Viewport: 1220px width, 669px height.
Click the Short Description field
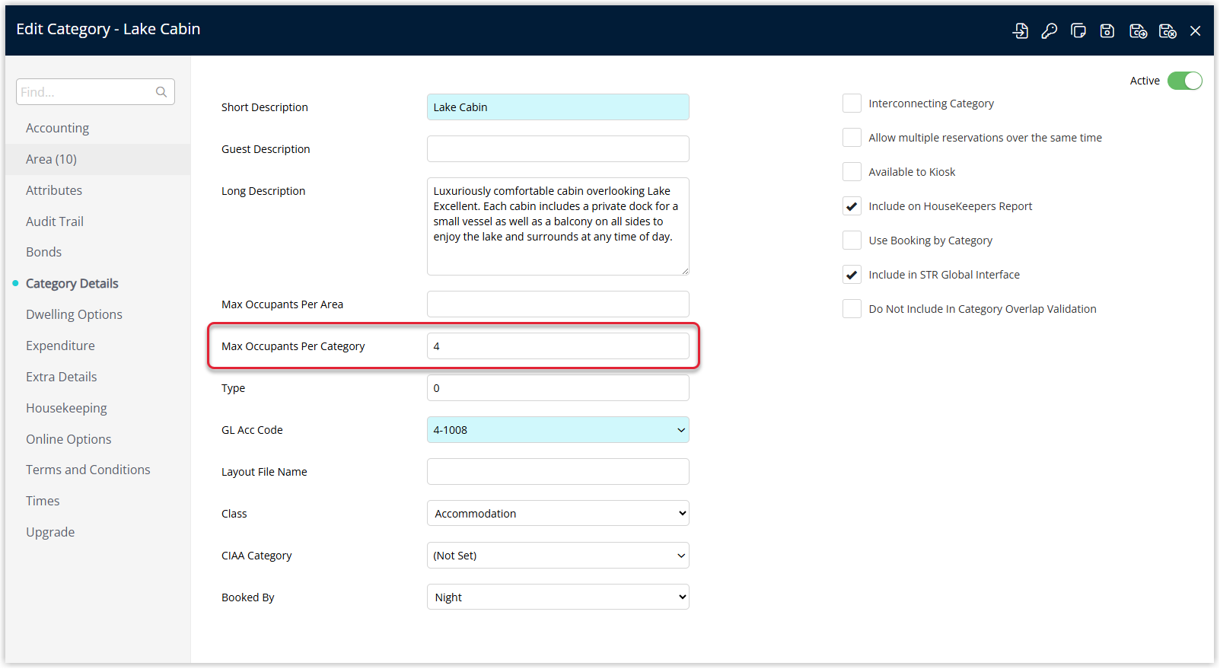click(558, 107)
